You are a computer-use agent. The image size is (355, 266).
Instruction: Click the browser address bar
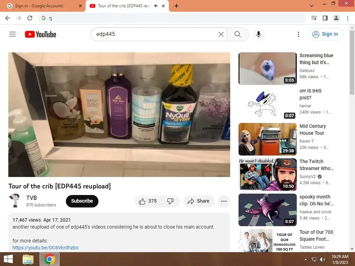pos(172,18)
